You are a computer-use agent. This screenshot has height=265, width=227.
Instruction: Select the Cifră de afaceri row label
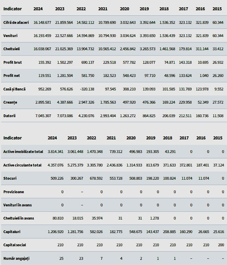(x=16, y=22)
